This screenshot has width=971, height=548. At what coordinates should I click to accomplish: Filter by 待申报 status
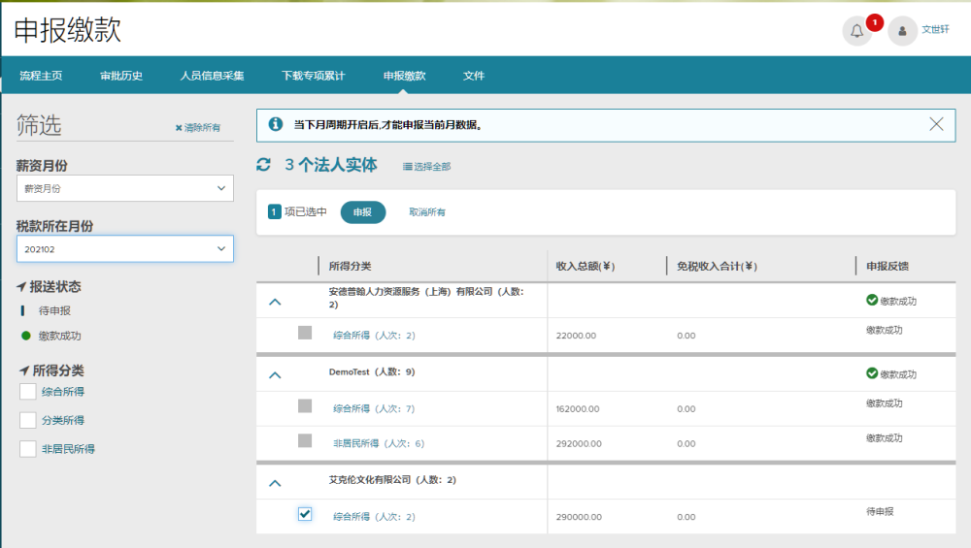pos(54,310)
